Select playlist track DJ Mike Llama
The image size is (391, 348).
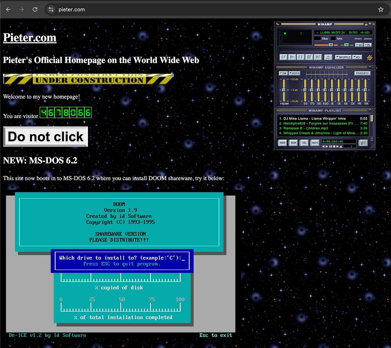point(323,119)
